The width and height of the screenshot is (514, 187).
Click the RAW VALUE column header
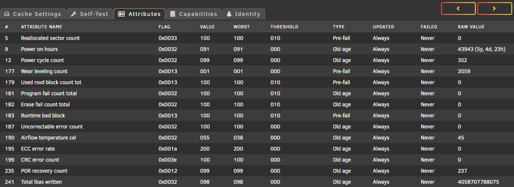point(471,27)
